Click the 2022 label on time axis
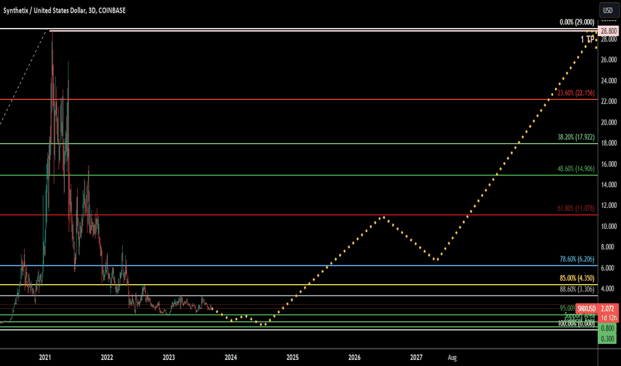Image resolution: width=621 pixels, height=366 pixels. click(107, 358)
